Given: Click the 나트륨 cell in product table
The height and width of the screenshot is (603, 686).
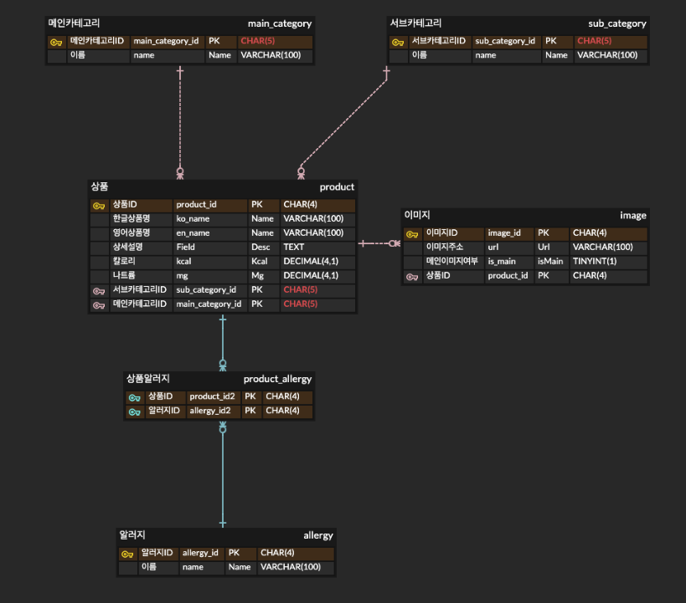Looking at the screenshot, I should click(x=141, y=276).
